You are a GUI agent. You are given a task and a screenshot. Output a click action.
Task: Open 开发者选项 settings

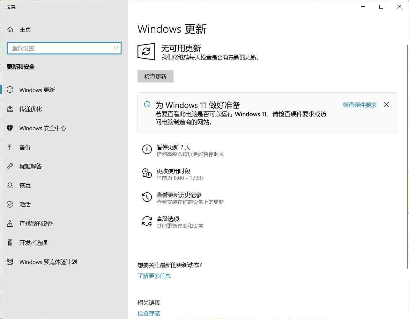tap(64, 243)
